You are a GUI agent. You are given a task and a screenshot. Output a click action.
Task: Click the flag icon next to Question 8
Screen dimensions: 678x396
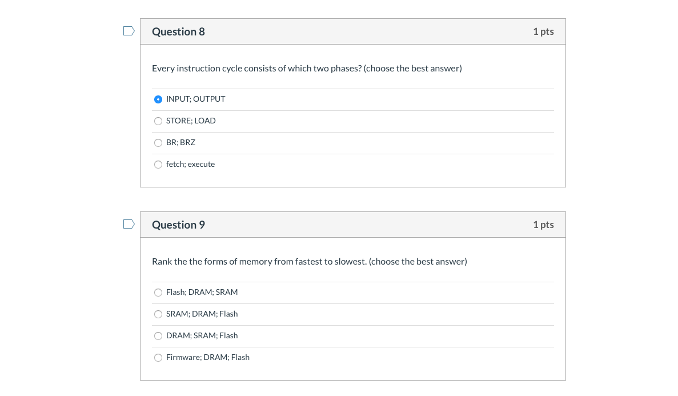[x=129, y=31]
